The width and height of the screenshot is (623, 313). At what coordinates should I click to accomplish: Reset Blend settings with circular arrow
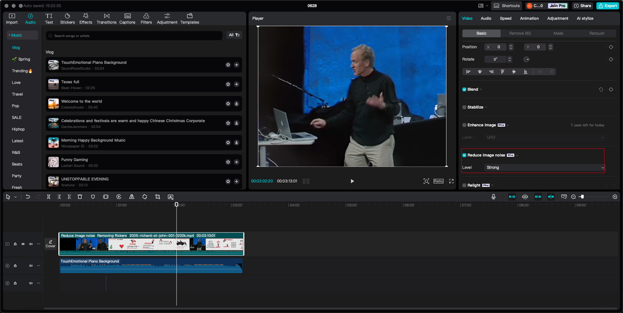601,89
